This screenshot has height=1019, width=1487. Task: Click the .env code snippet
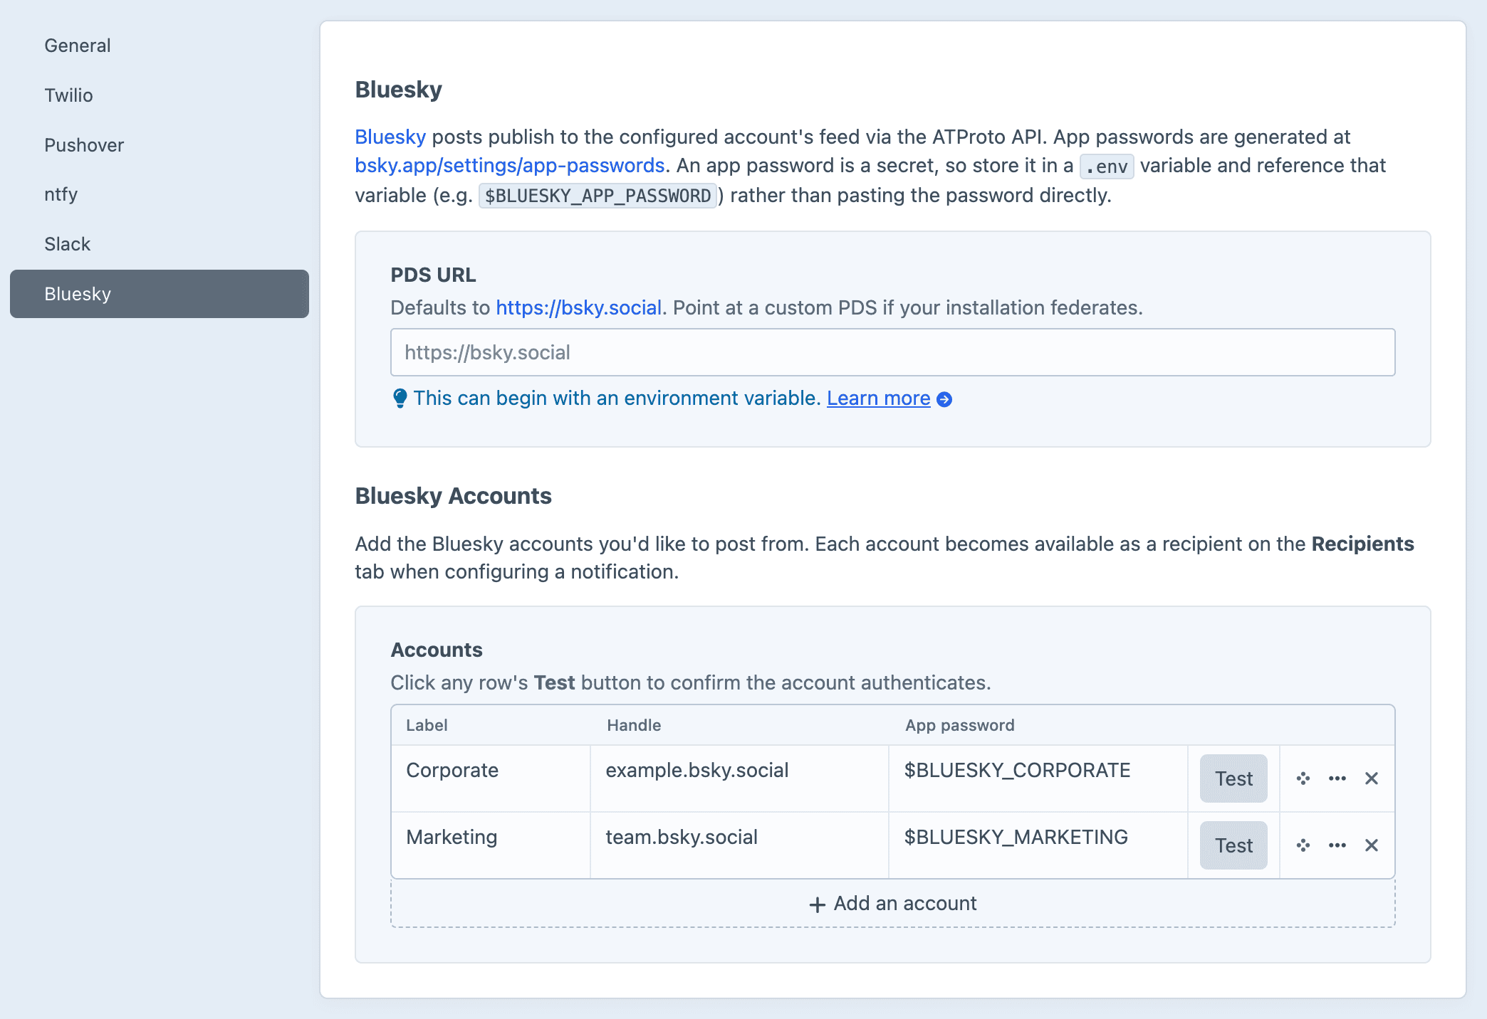tap(1107, 167)
